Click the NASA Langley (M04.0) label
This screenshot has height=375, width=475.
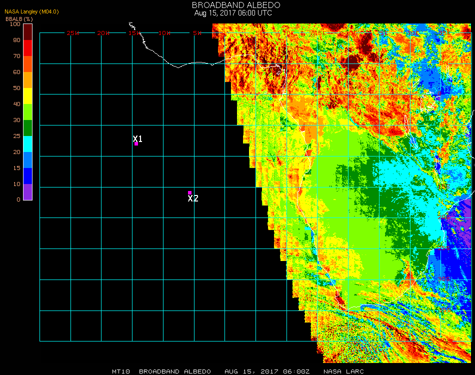28,12
